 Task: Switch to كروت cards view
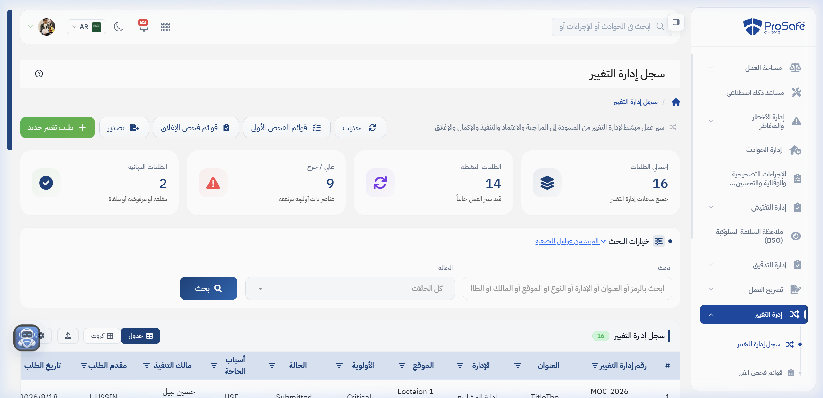pos(102,336)
